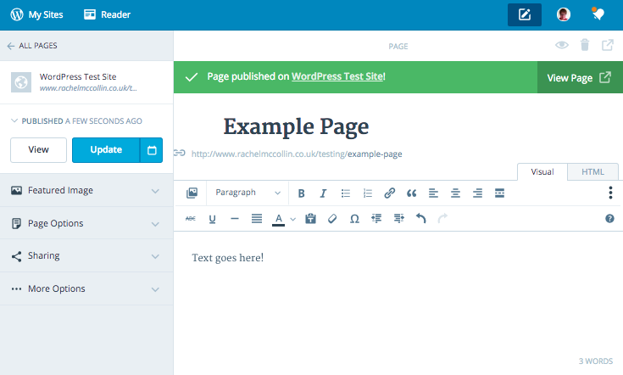Click the write new post icon

point(524,14)
